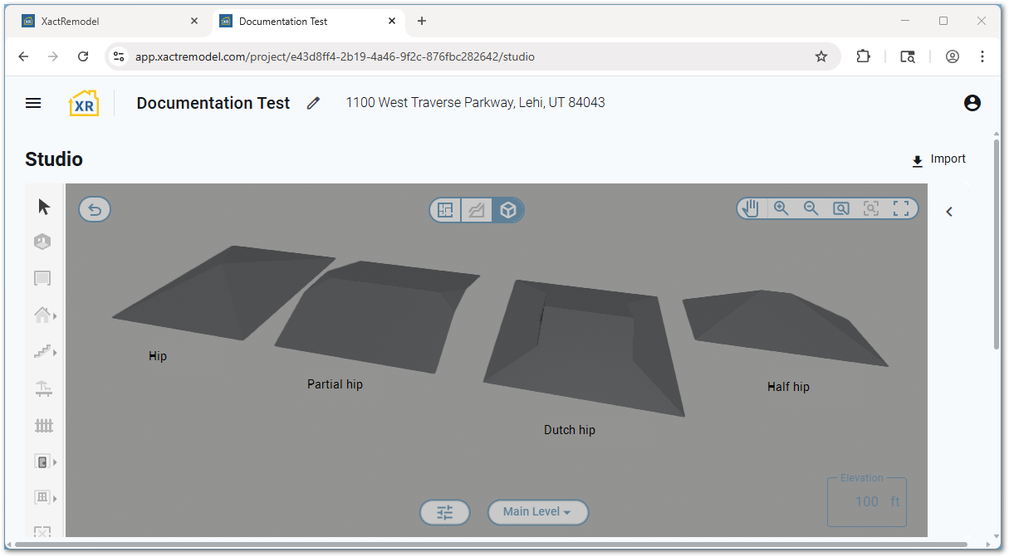Switch to 2D floor plan view

point(446,210)
